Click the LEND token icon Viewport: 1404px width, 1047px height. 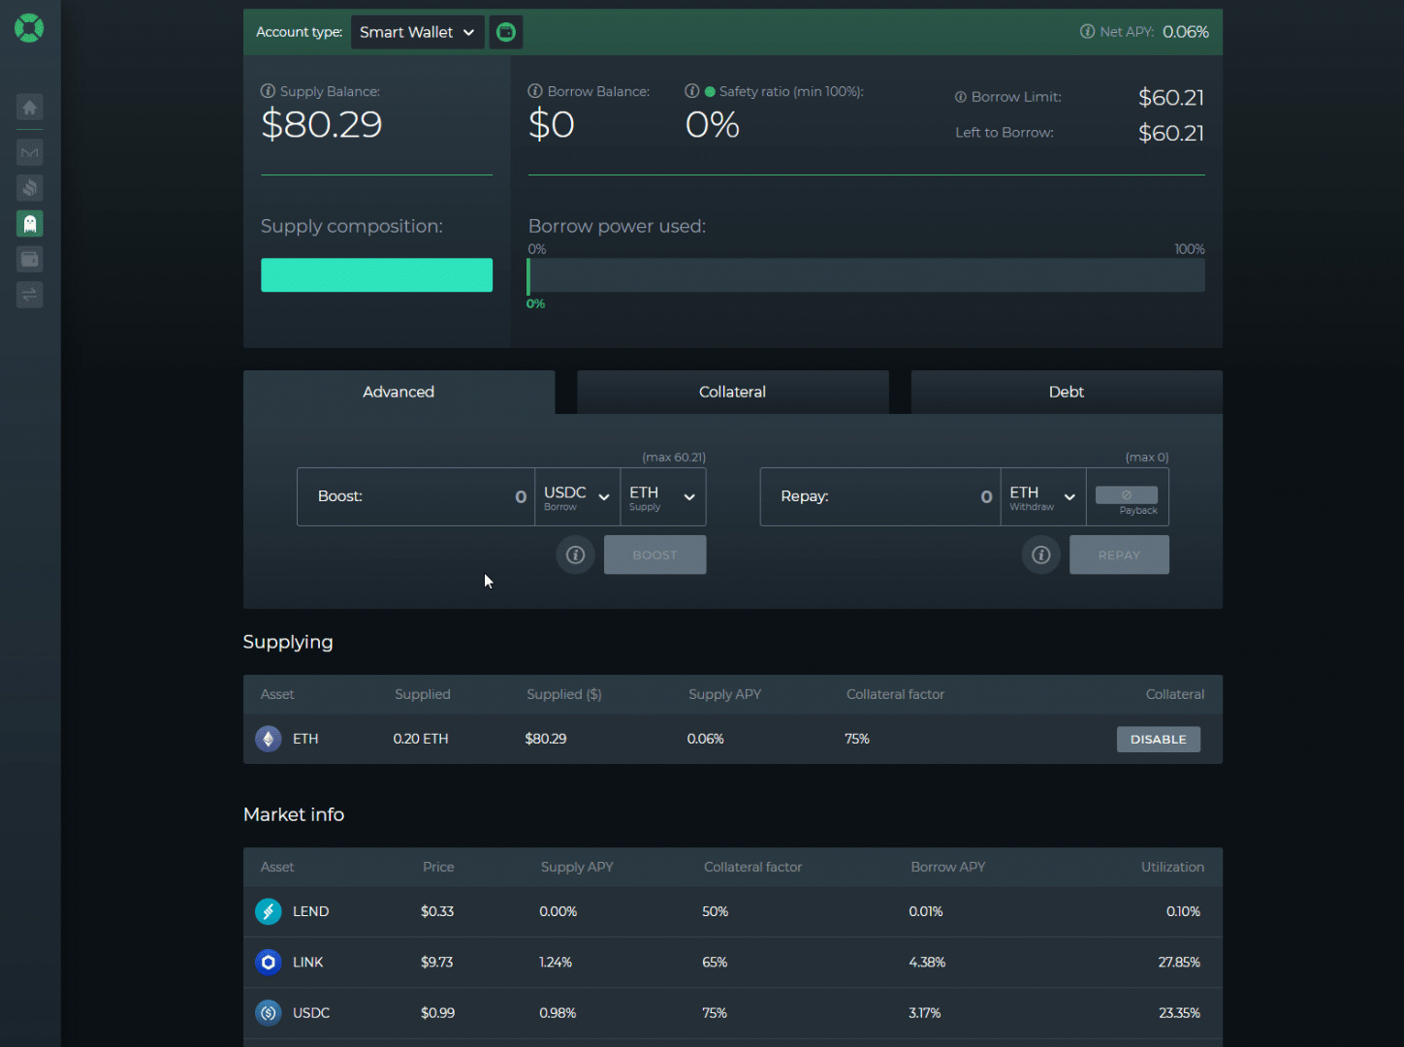[269, 911]
